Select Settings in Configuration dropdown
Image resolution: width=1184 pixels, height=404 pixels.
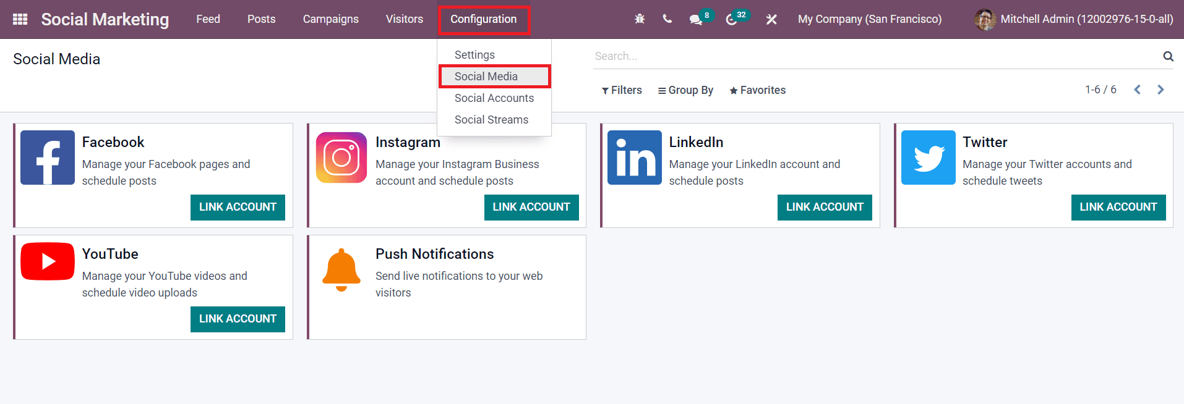(474, 55)
